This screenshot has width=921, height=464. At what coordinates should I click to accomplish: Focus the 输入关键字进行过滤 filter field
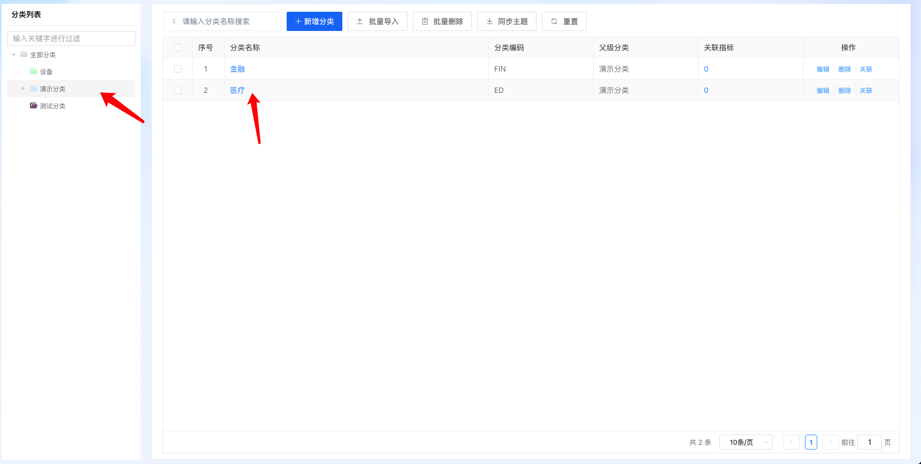pyautogui.click(x=71, y=38)
